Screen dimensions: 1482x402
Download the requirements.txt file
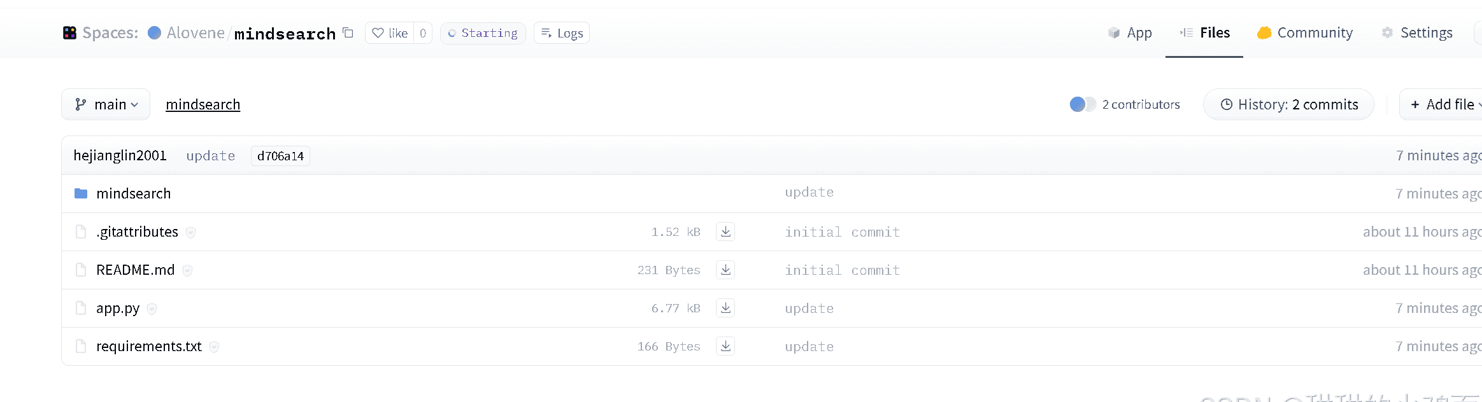(x=725, y=346)
